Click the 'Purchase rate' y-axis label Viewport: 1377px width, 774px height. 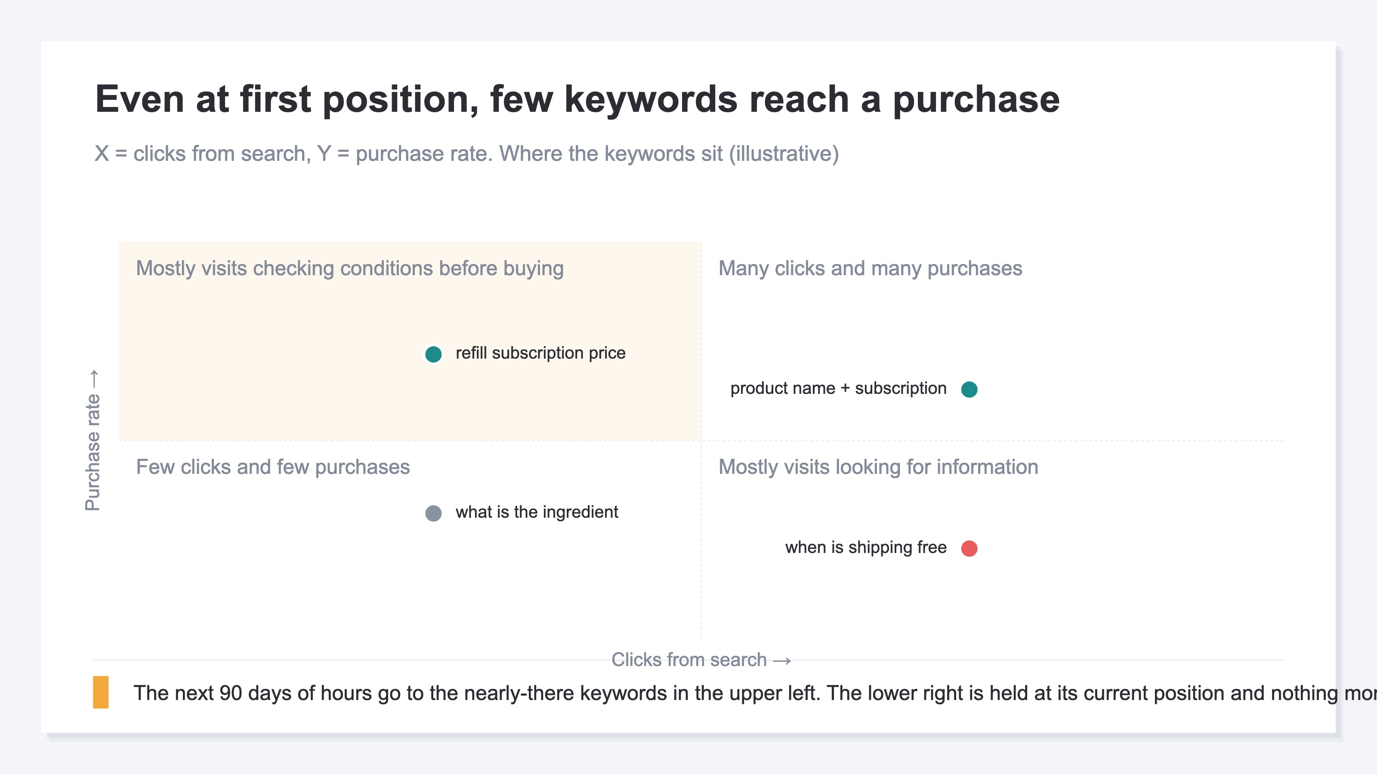[93, 452]
